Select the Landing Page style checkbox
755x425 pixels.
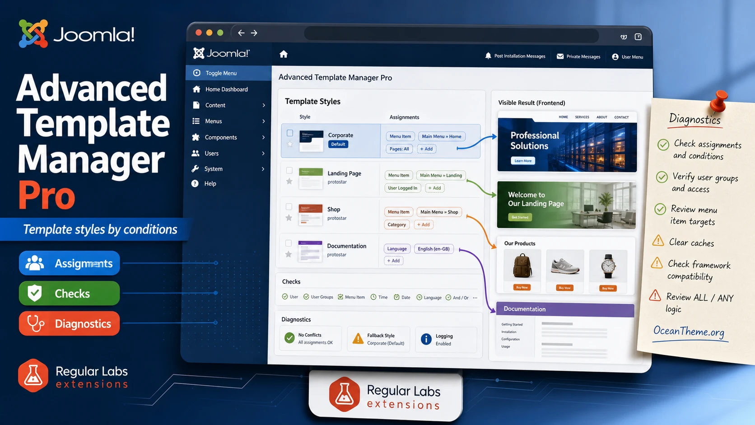pyautogui.click(x=289, y=170)
